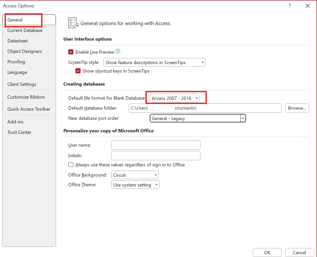Open the Office Background dropdown
Screen dimensions: 317x257
[x=135, y=175]
